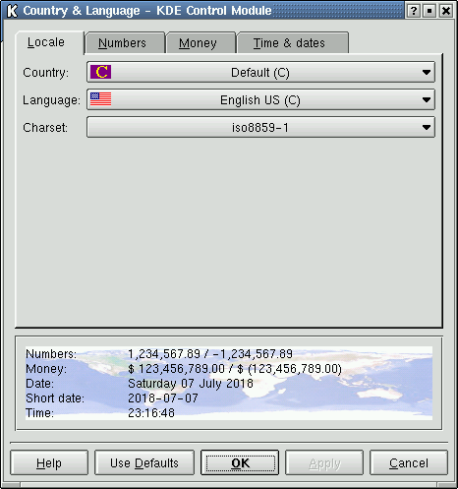Maximize the Country & Language window
The width and height of the screenshot is (458, 489).
(429, 11)
